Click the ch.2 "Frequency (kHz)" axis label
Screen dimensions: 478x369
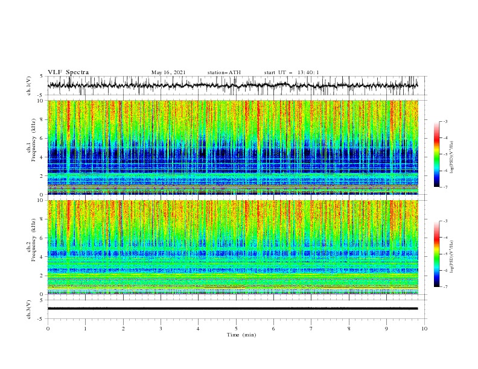pos(34,240)
